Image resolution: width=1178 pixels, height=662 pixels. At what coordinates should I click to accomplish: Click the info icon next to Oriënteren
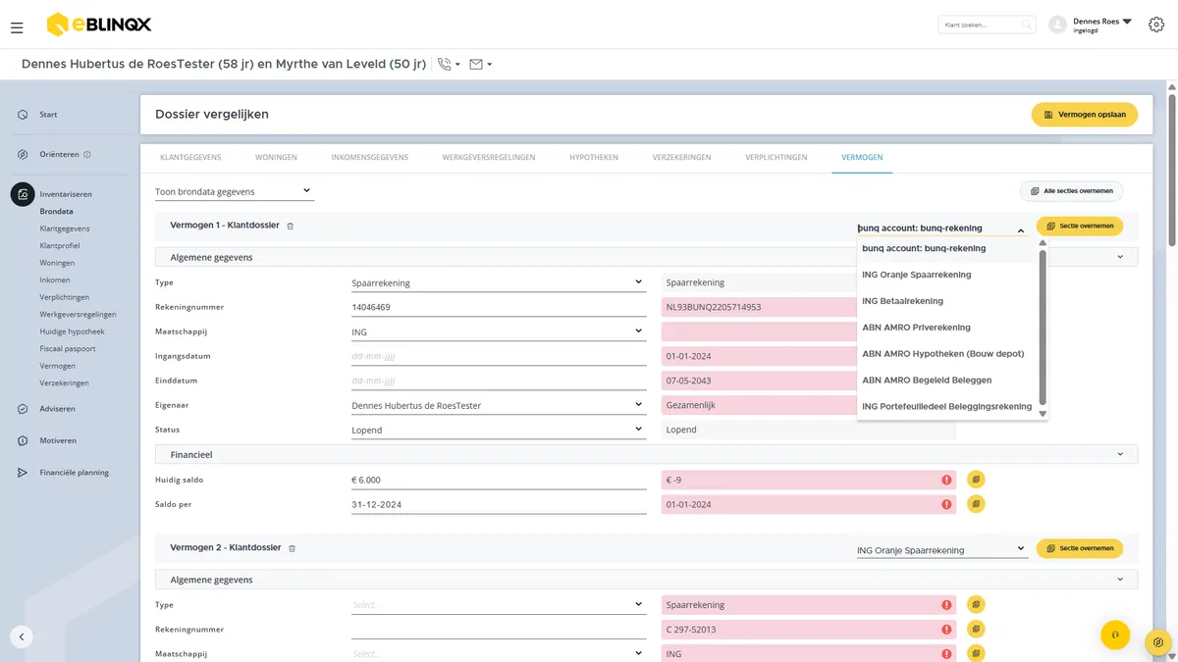[x=87, y=154]
